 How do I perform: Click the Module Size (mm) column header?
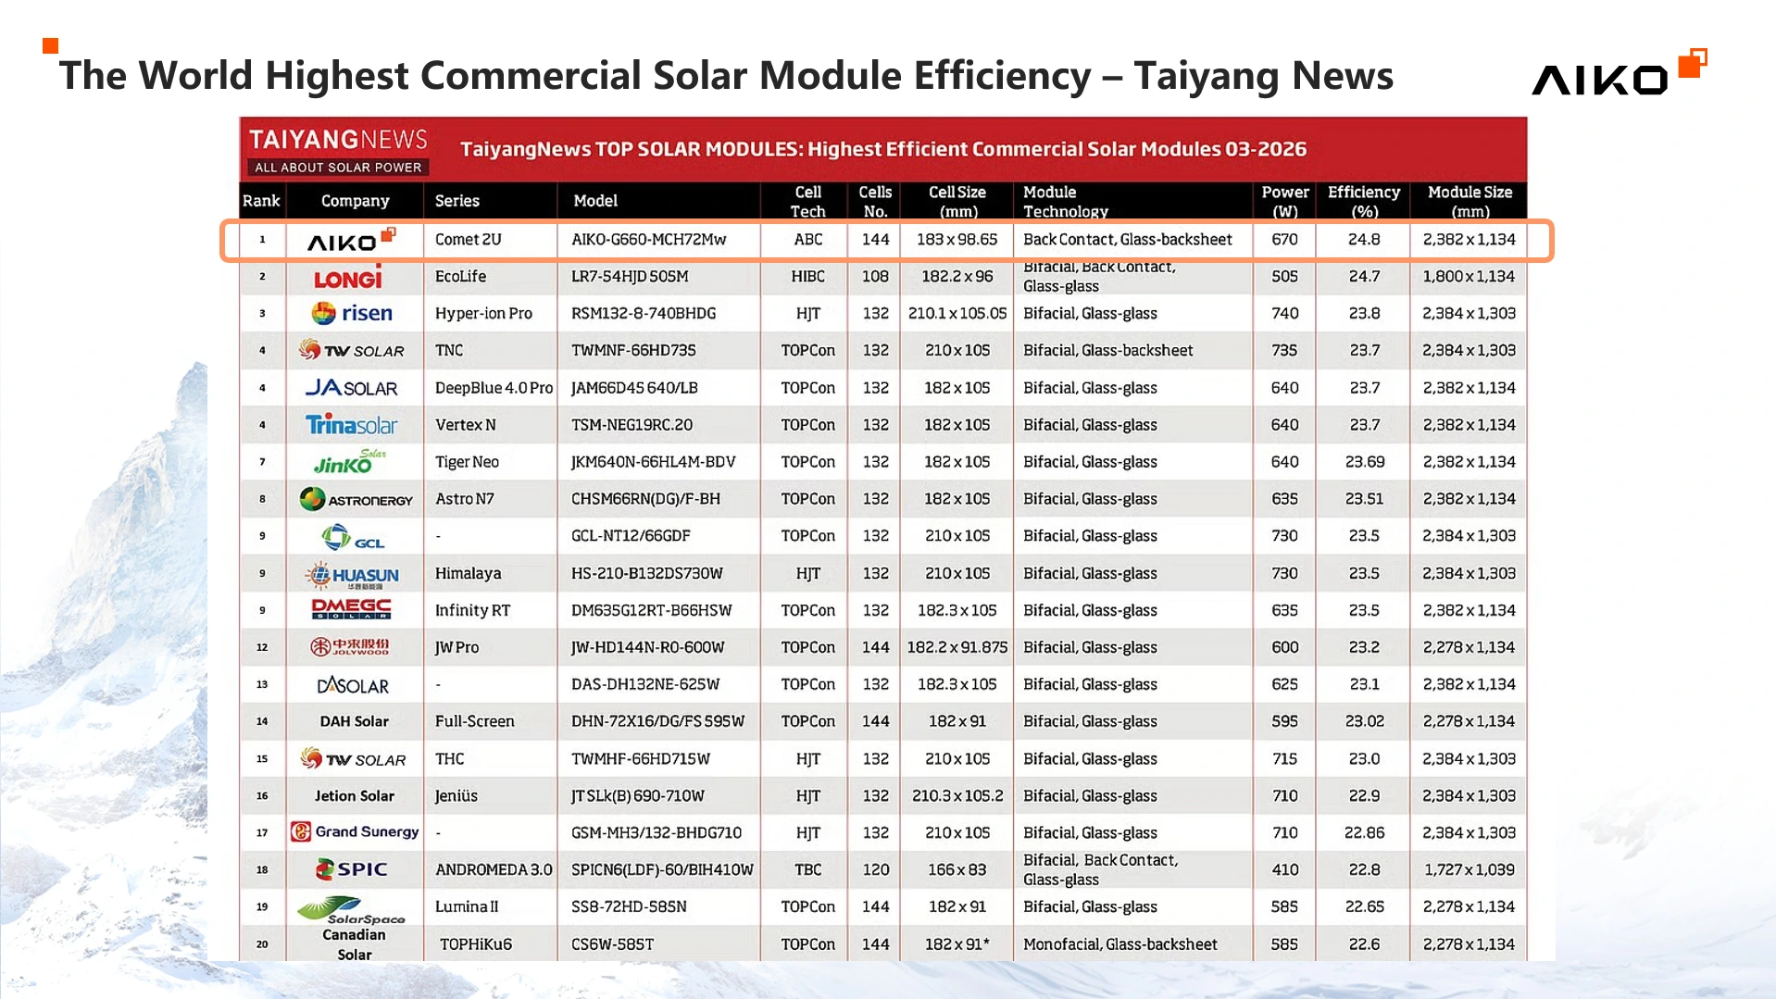pos(1470,202)
